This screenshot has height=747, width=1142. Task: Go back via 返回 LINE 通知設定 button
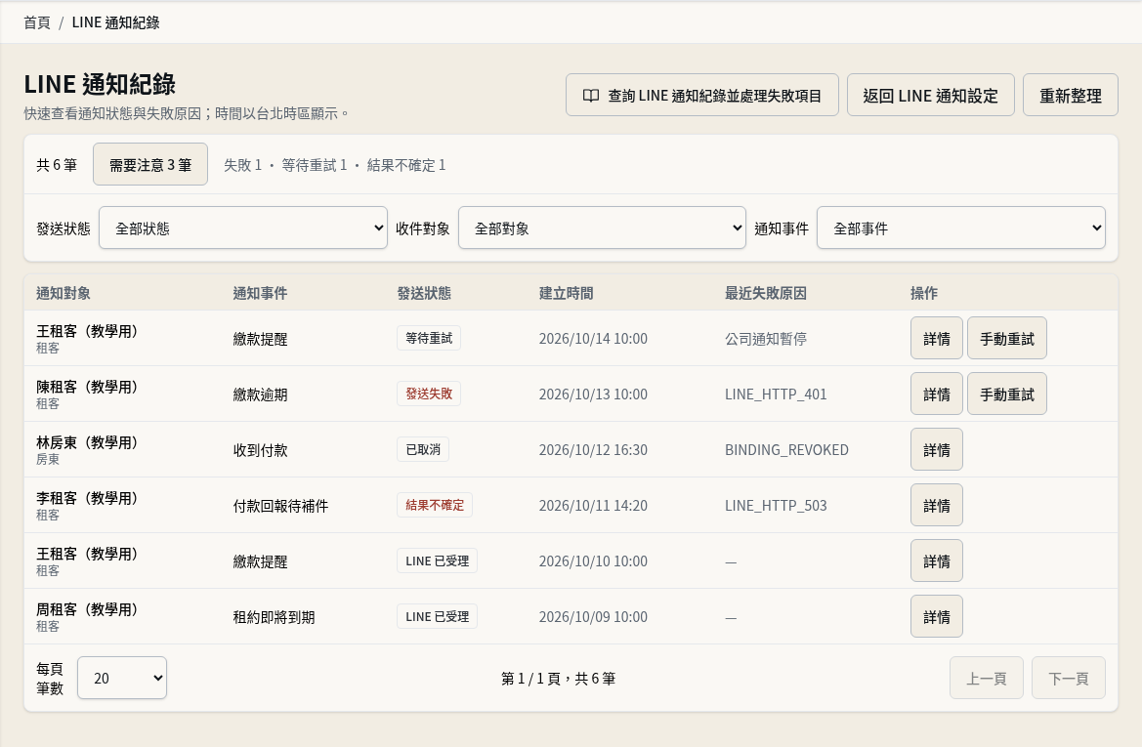930,95
